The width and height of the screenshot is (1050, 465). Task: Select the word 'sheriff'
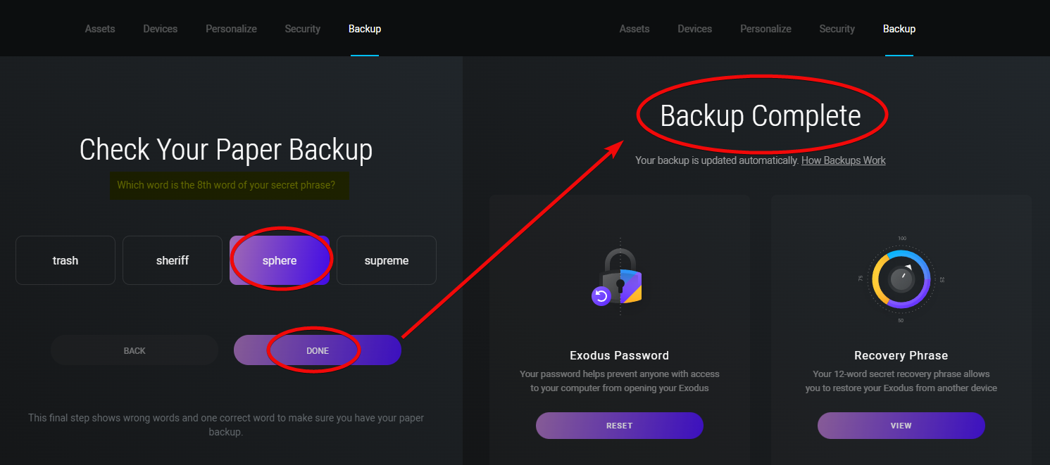(x=173, y=260)
